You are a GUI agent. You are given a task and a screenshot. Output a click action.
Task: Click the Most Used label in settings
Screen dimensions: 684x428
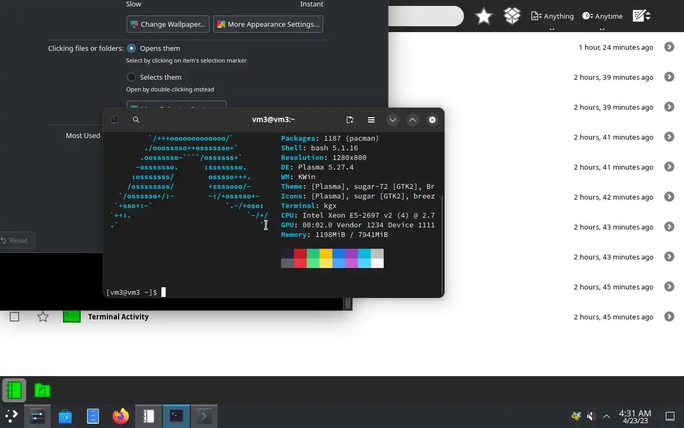click(83, 136)
